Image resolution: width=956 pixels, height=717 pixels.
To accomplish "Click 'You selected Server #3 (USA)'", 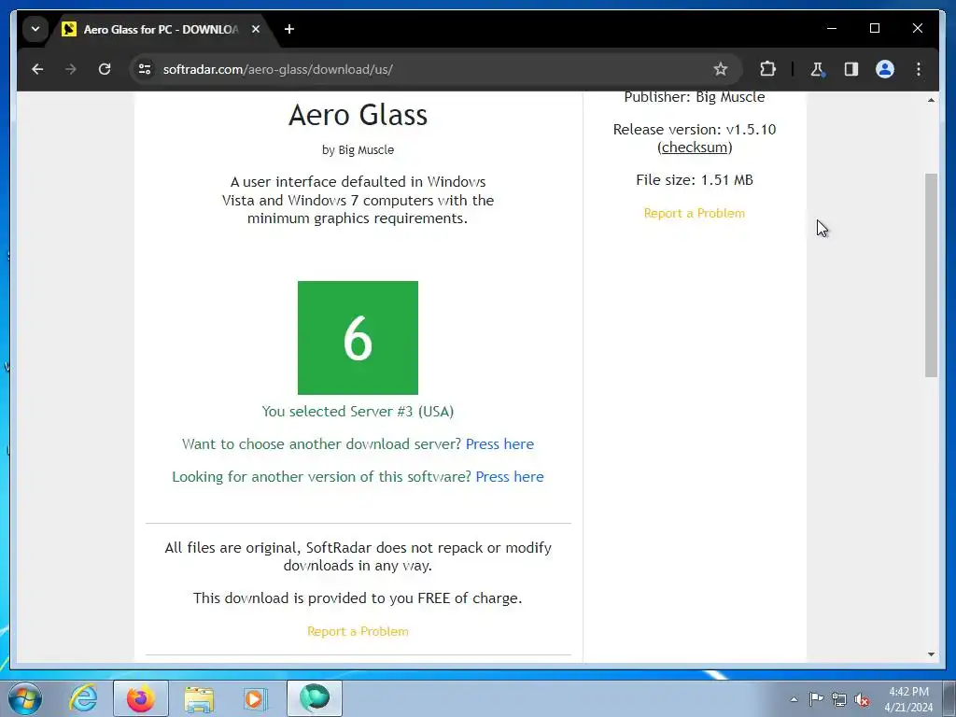I will 358,412.
